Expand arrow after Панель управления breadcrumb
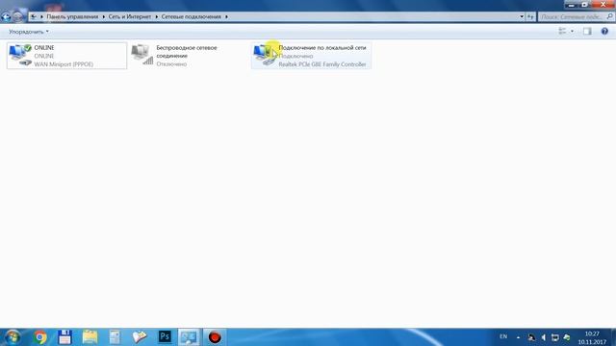This screenshot has width=616, height=346. coord(104,17)
